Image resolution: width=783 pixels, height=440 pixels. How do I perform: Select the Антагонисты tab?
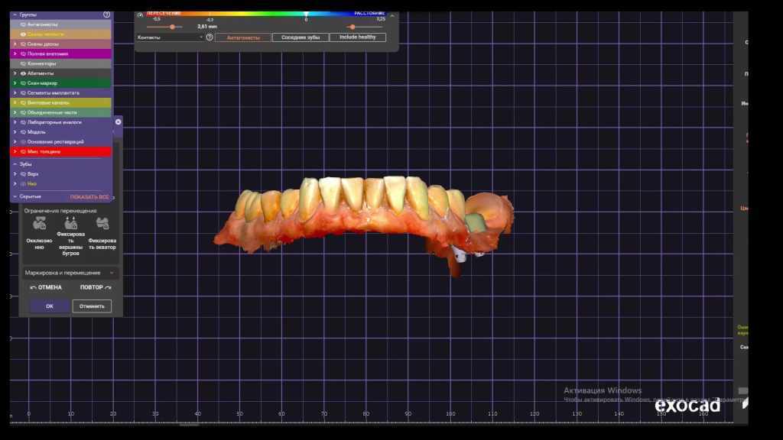242,37
